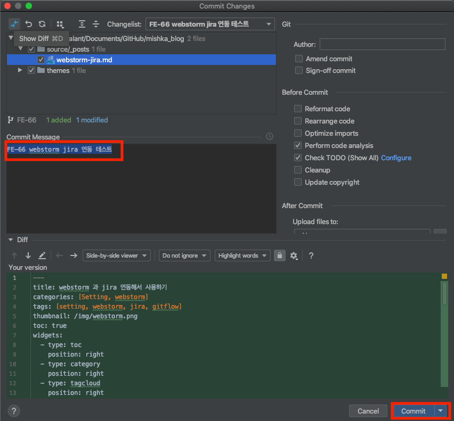The height and width of the screenshot is (421, 454).
Task: Go to previous difference arrow
Action: (x=14, y=255)
